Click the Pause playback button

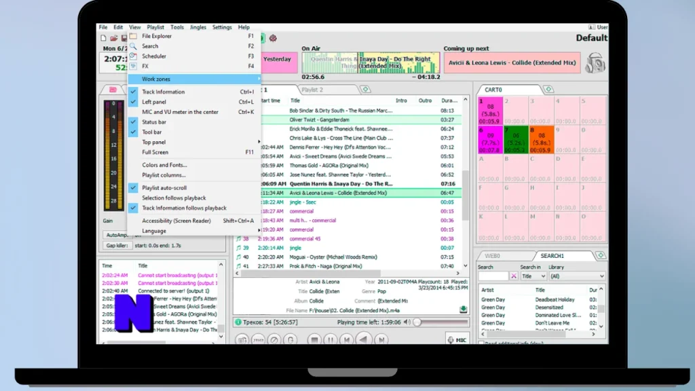tap(331, 339)
